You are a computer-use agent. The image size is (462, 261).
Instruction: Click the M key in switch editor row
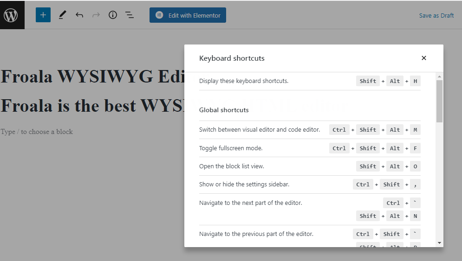pos(415,130)
